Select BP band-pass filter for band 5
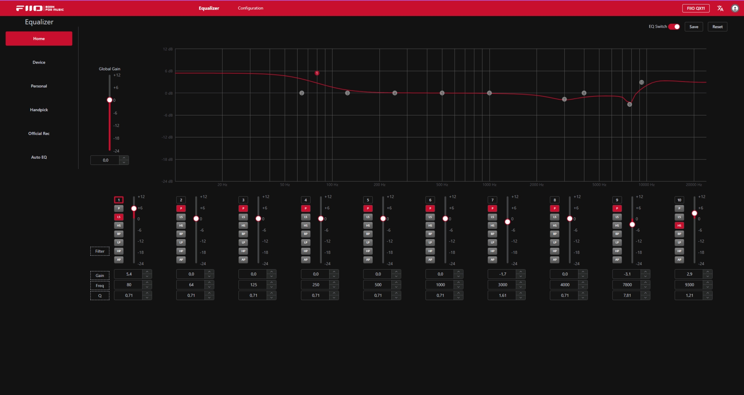744x395 pixels. 368,234
